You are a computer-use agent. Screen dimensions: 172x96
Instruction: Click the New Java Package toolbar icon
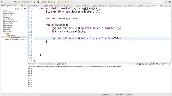pos(42,2)
